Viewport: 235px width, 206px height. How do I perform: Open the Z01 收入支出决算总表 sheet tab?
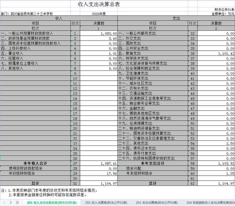52,202
